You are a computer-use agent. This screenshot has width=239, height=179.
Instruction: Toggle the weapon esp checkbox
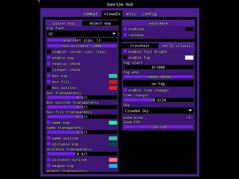point(49,166)
